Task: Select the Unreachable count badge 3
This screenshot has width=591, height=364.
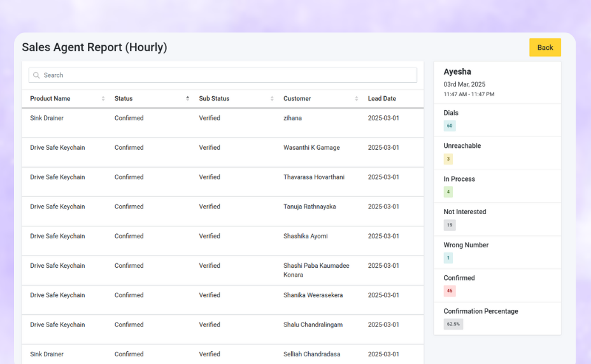Action: 448,159
